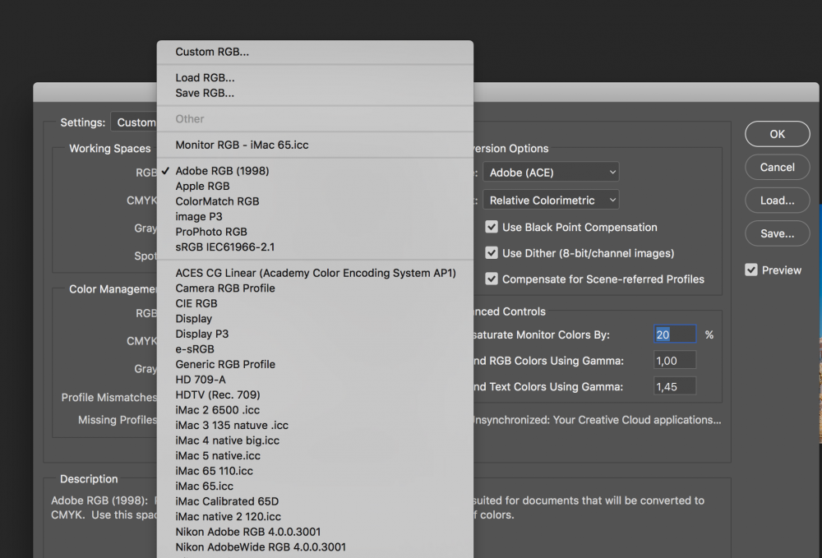Click the Desaturate Monitor Colors field
The width and height of the screenshot is (822, 558).
(675, 334)
